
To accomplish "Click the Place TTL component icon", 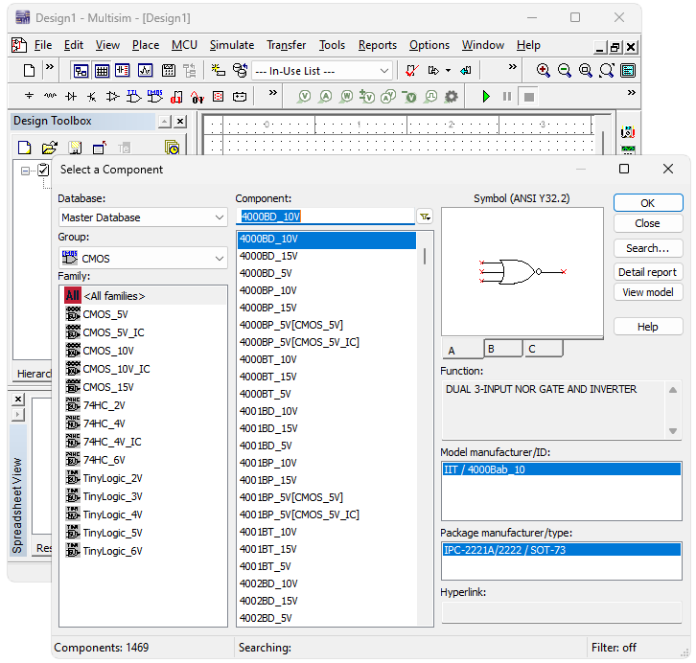I will pyautogui.click(x=134, y=96).
